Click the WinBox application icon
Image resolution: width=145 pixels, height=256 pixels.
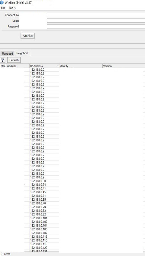2,3
